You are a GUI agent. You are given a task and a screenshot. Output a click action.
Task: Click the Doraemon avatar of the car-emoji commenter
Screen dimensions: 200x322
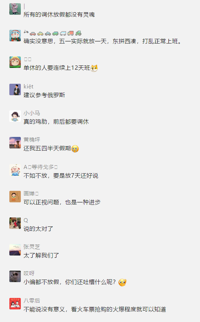click(x=15, y=36)
